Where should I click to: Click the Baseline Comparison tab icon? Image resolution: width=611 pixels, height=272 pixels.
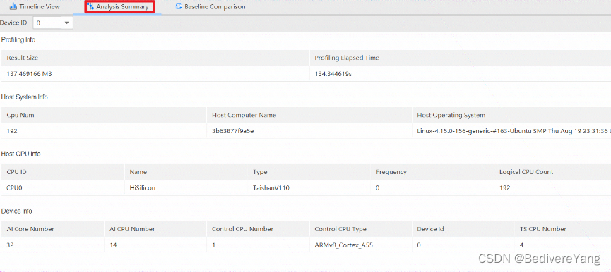click(179, 6)
